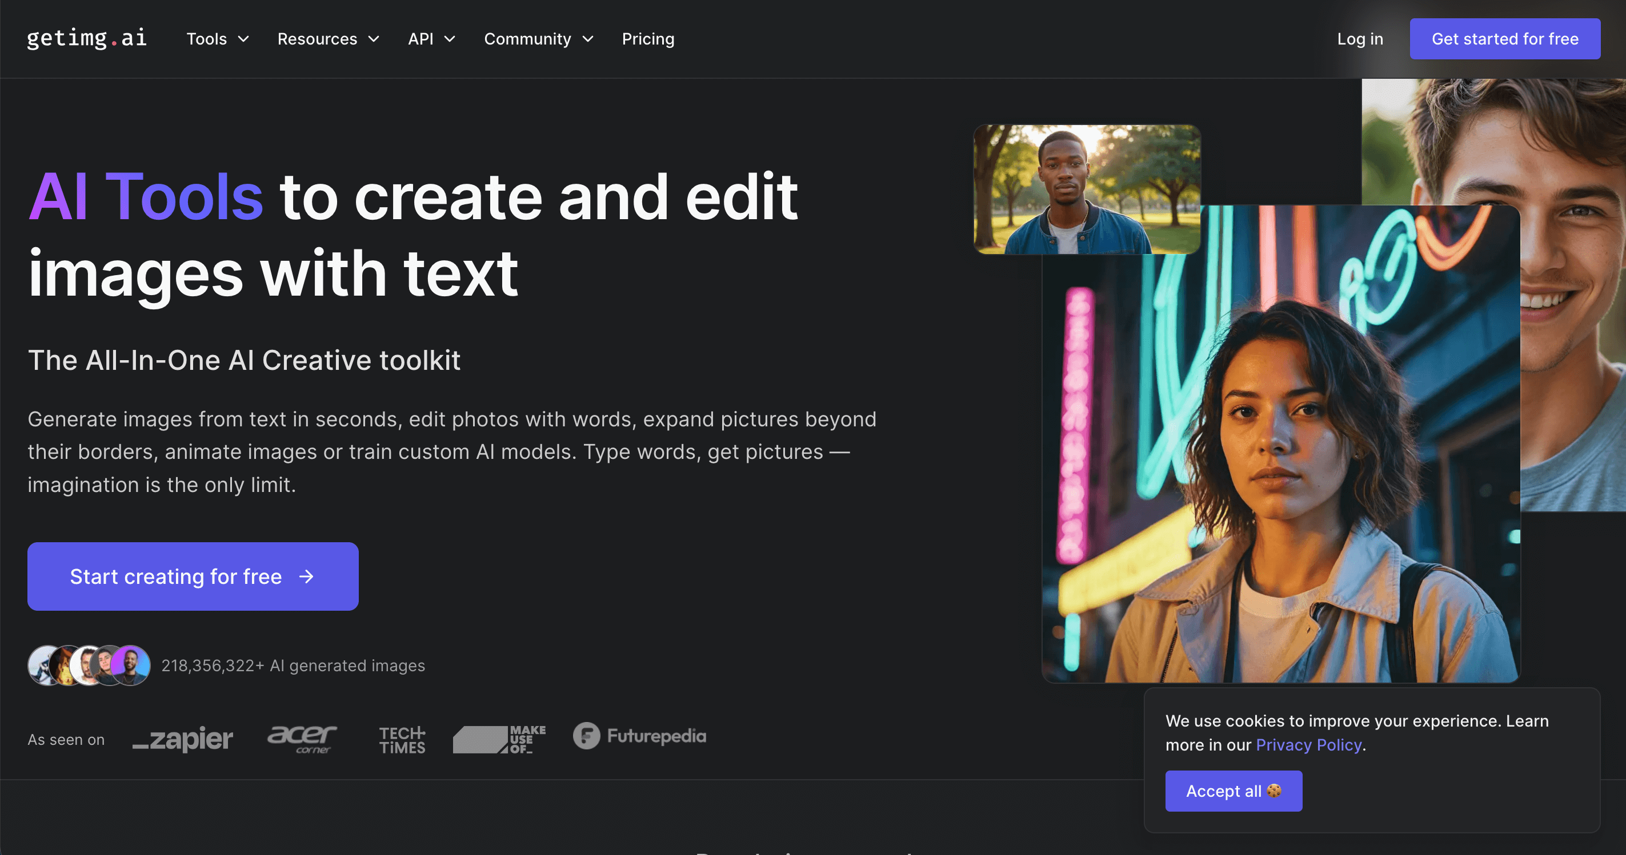The height and width of the screenshot is (855, 1626).
Task: Open the Tools dropdown menu
Action: [215, 39]
